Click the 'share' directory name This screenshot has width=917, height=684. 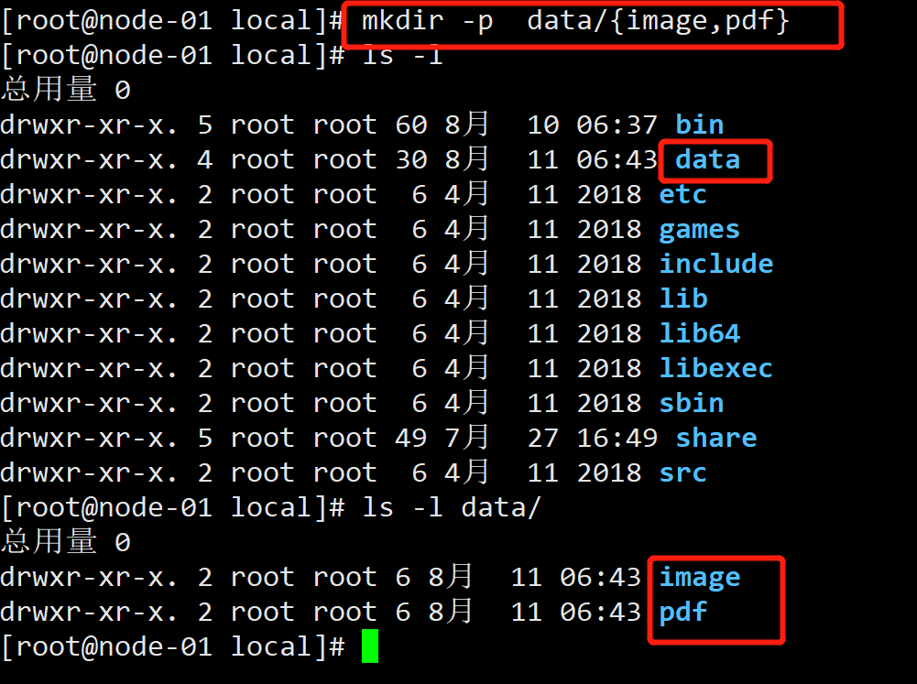tap(715, 438)
